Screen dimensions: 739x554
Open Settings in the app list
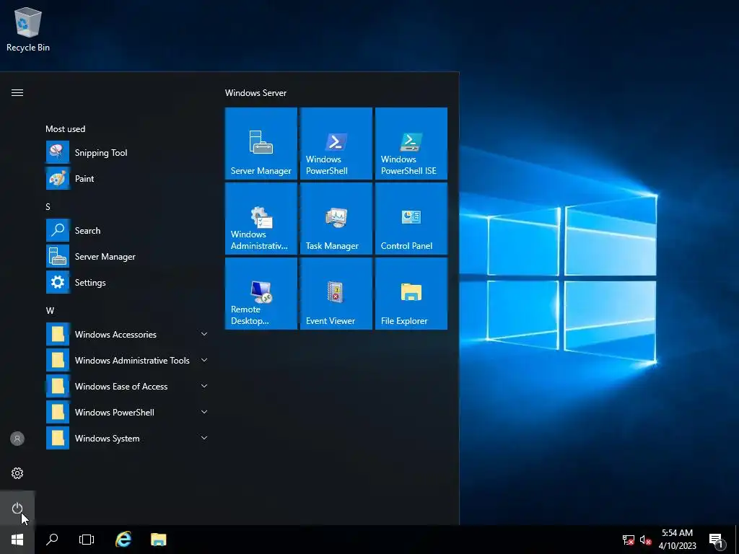coord(128,282)
